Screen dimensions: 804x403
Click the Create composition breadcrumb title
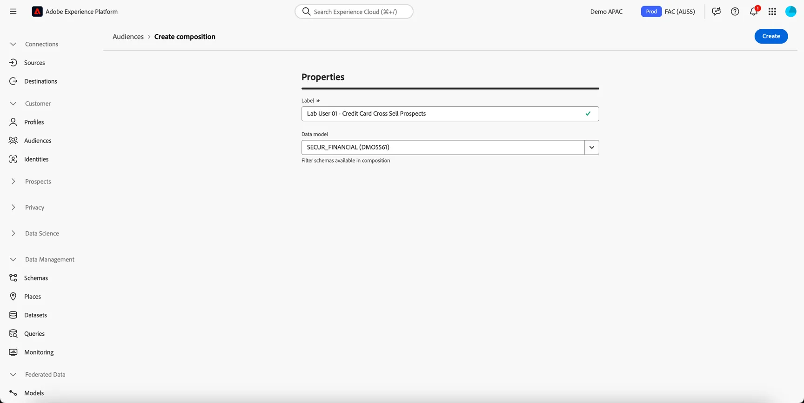pos(185,37)
